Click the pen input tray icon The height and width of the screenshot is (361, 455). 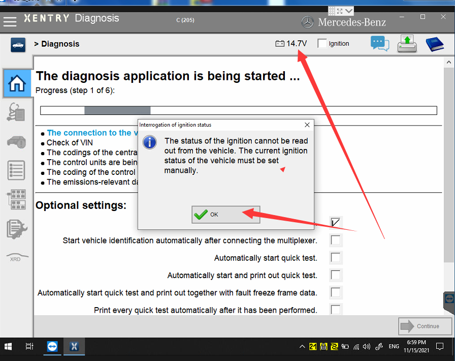379,346
